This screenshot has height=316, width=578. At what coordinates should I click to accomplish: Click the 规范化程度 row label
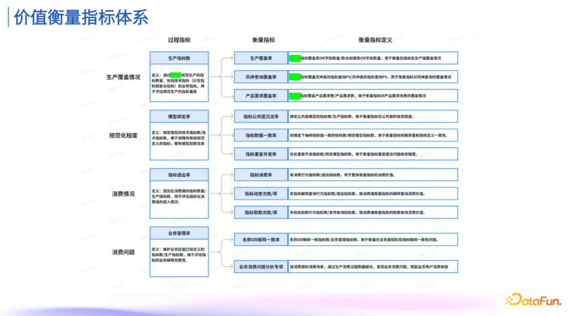(x=123, y=136)
